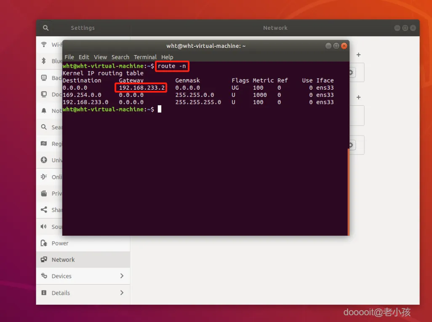Add a VPN with lower plus button
Screen dimensions: 432x322
358,97
